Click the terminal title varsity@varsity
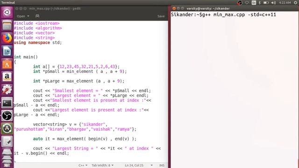Image resolution: width=299 pixels, height=168 pixels. coord(208,8)
